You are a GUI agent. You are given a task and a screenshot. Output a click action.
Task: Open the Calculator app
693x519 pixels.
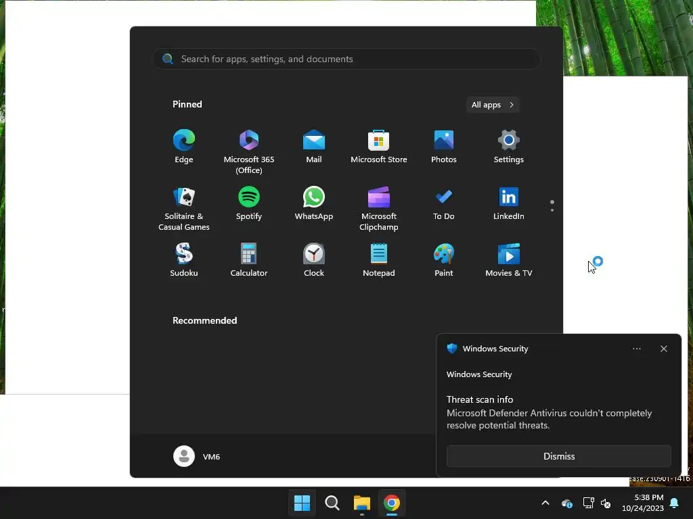click(249, 260)
